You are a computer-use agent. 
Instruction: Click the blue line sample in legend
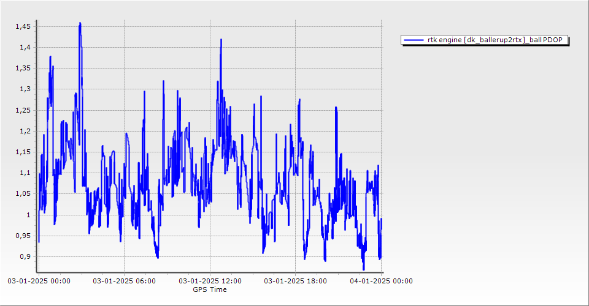tap(414, 40)
